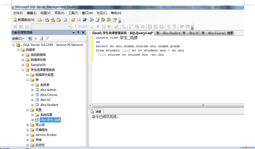Click the Cancel Executing Query stop icon
Viewport: 255px width, 149px height.
98,27
